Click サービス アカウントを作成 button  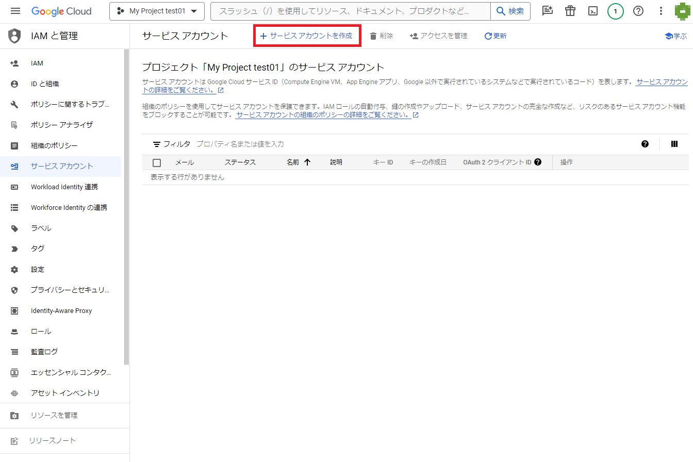tap(307, 36)
